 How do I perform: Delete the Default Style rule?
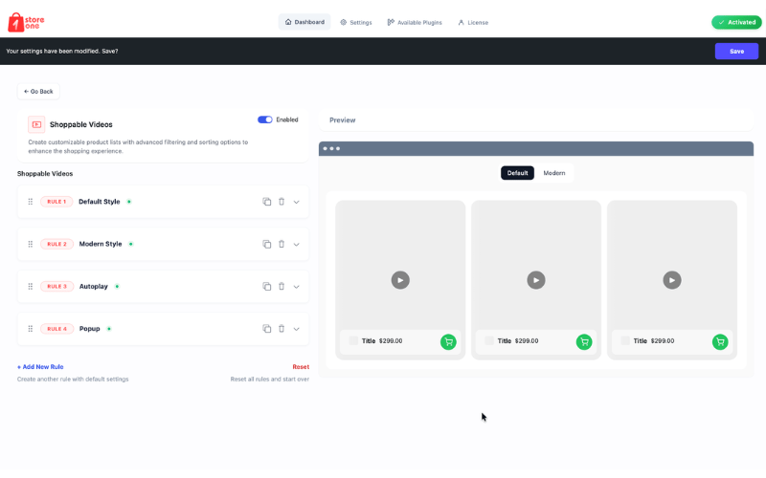pyautogui.click(x=282, y=202)
